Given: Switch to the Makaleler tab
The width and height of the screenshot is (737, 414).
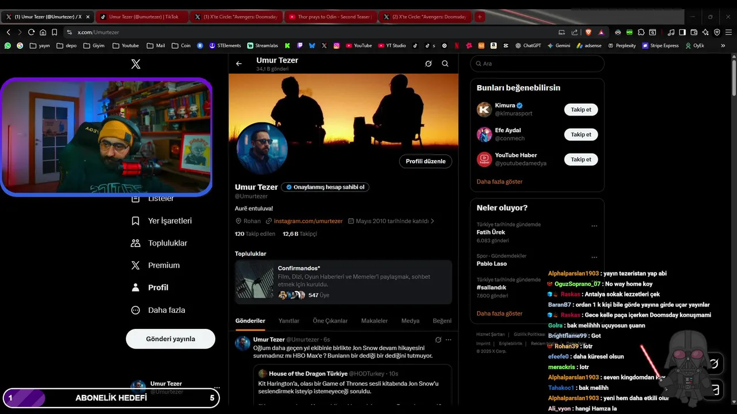Looking at the screenshot, I should coord(374,321).
